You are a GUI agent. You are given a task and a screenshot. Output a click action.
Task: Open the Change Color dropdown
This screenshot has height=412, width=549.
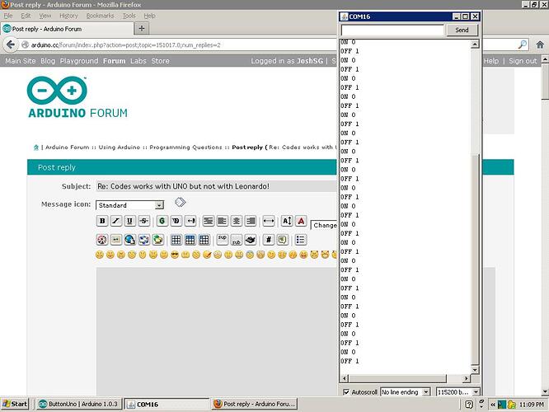(324, 225)
